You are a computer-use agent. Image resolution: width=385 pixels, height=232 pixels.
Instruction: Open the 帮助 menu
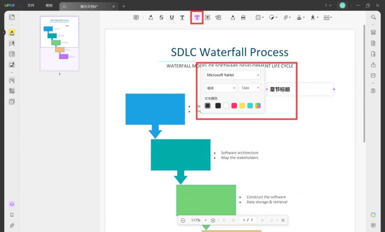click(49, 5)
